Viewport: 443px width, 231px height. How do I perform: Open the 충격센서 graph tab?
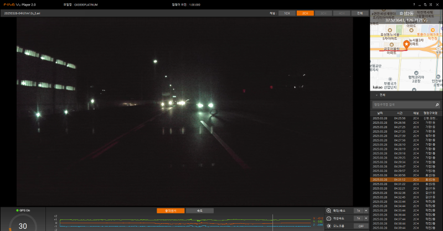pyautogui.click(x=171, y=211)
